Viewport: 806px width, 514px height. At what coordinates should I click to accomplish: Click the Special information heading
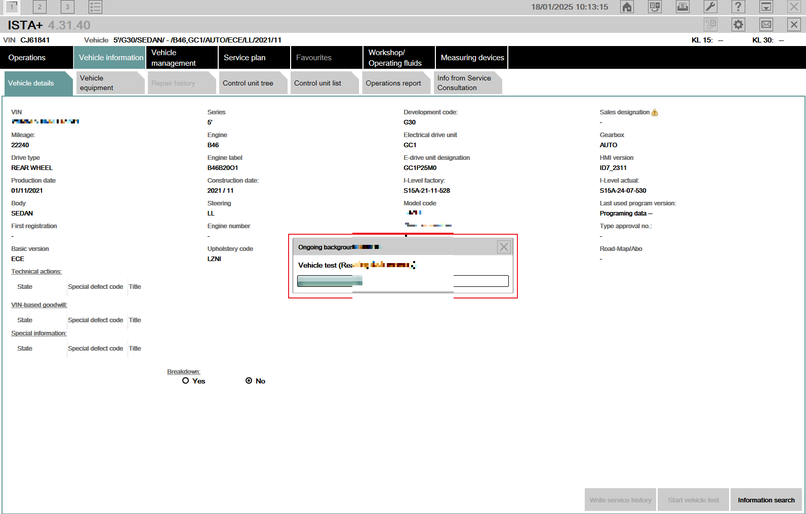click(x=39, y=333)
